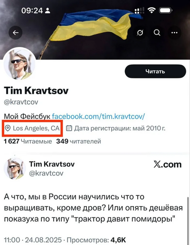Follow the account with Читать button
Viewport: 190px width, 245px height.
(155, 71)
